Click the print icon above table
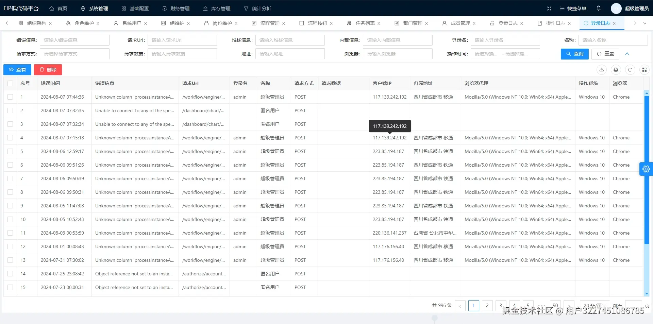Viewport: 653px width, 324px height. pyautogui.click(x=616, y=70)
